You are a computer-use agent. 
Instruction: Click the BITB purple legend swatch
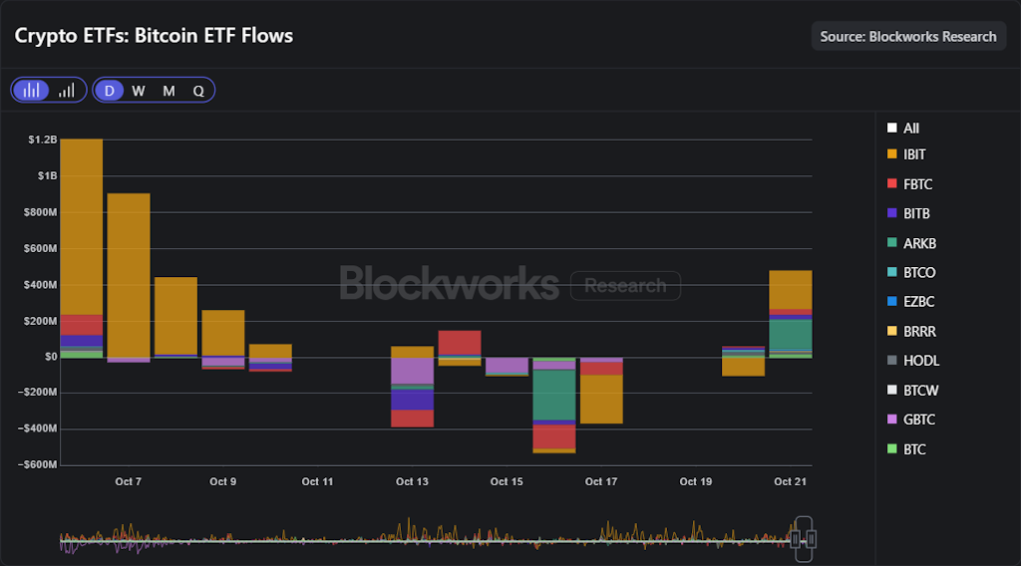[892, 213]
